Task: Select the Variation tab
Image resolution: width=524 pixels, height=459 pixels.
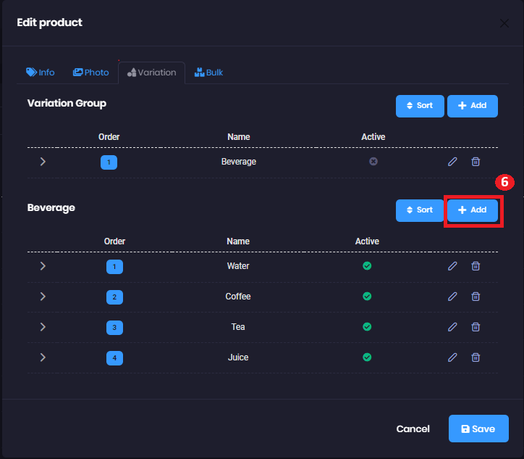Action: pyautogui.click(x=152, y=73)
